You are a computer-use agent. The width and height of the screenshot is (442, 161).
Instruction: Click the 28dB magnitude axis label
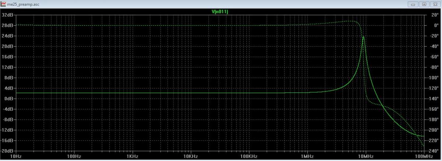coord(8,25)
